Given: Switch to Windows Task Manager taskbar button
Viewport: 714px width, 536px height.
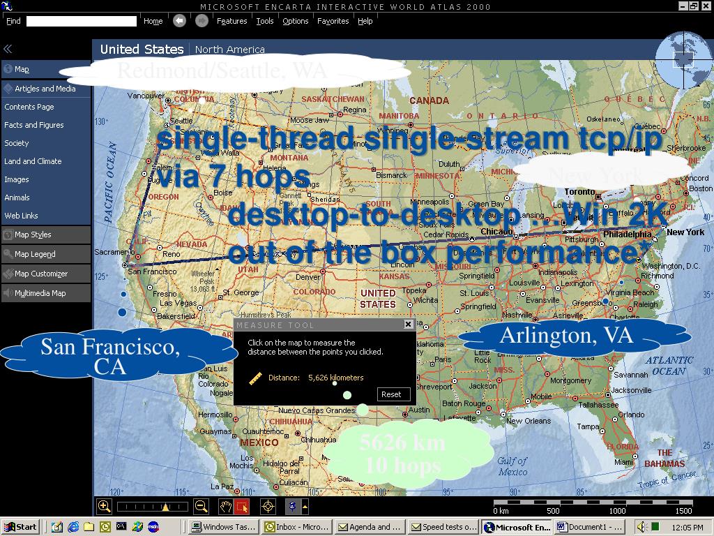Looking at the screenshot, I should tap(225, 528).
